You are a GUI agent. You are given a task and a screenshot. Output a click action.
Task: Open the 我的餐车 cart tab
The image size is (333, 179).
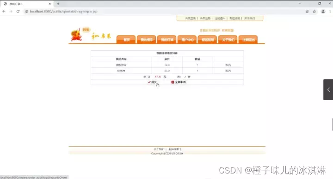pos(147,40)
